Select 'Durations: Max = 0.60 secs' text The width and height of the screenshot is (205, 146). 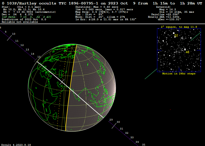(97, 7)
